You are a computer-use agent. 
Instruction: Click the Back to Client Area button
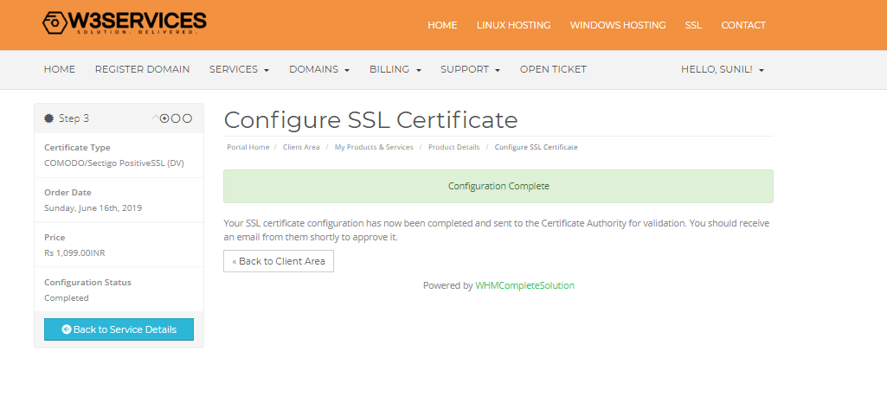(x=279, y=261)
